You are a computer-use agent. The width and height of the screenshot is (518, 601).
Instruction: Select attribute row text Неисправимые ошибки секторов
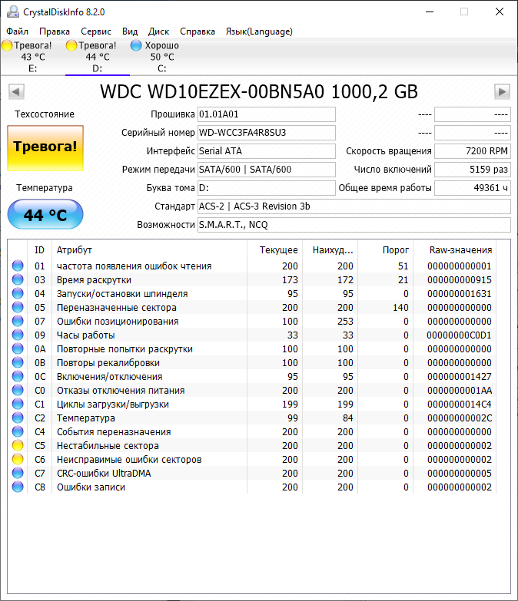click(x=129, y=460)
